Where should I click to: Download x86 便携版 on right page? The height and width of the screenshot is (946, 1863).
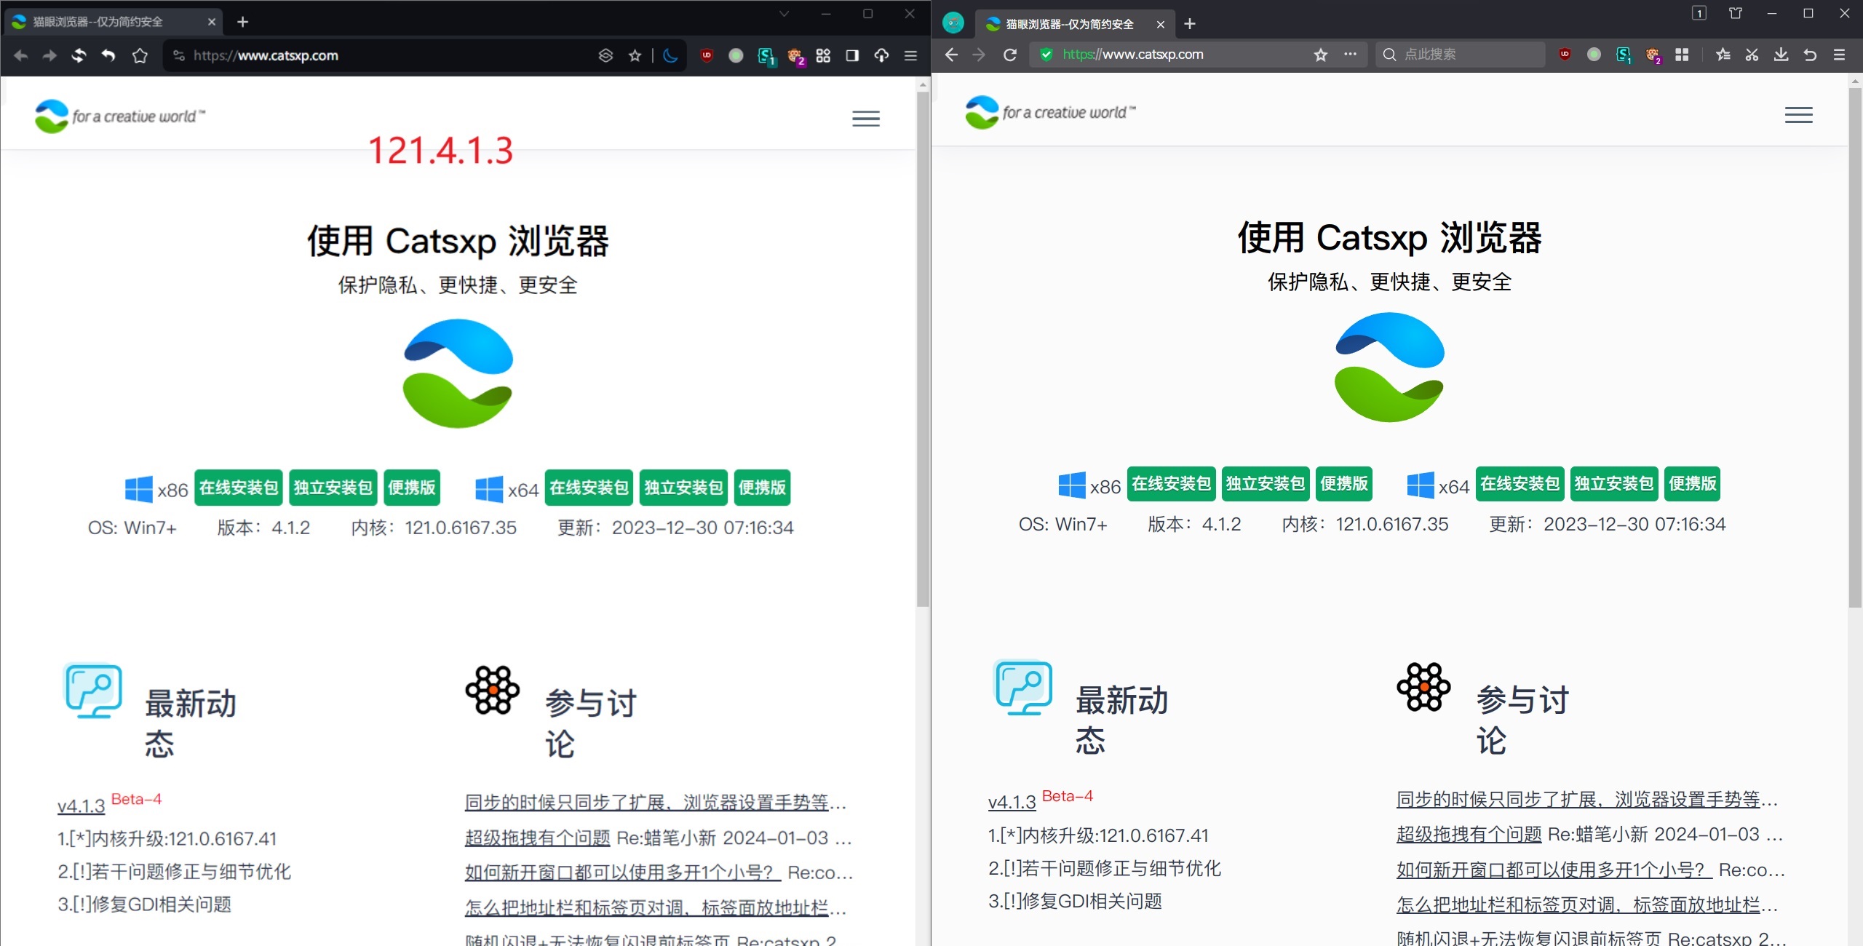pos(1343,484)
